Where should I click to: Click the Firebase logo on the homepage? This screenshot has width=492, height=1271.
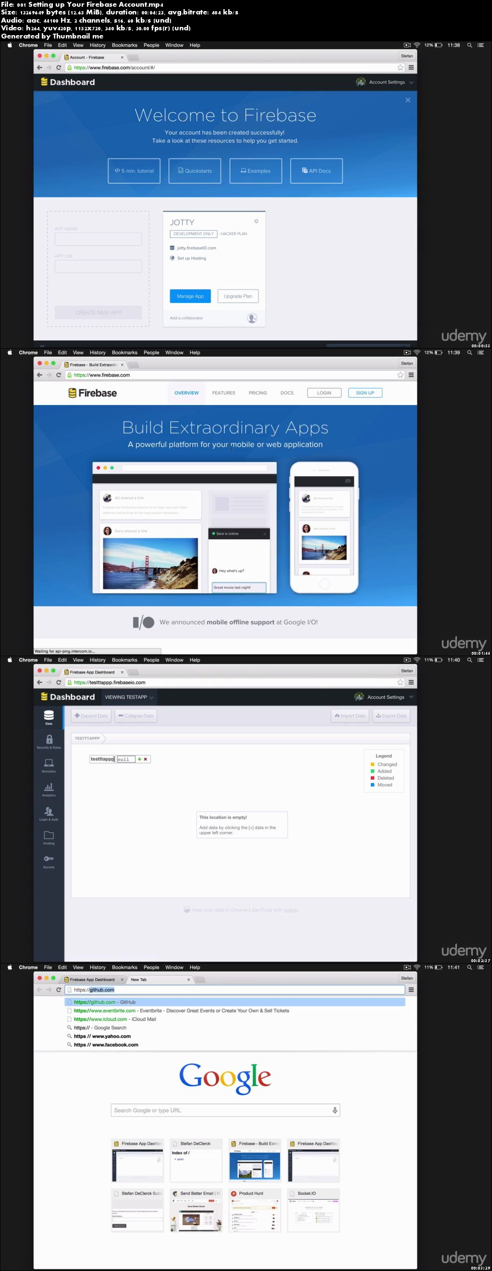tap(93, 393)
